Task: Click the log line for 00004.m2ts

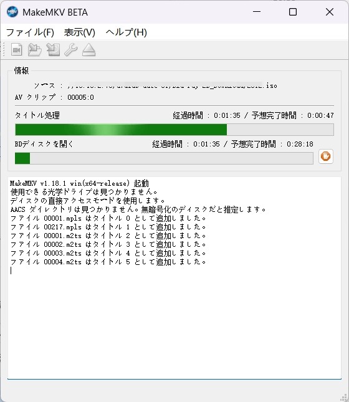Action: pos(108,262)
